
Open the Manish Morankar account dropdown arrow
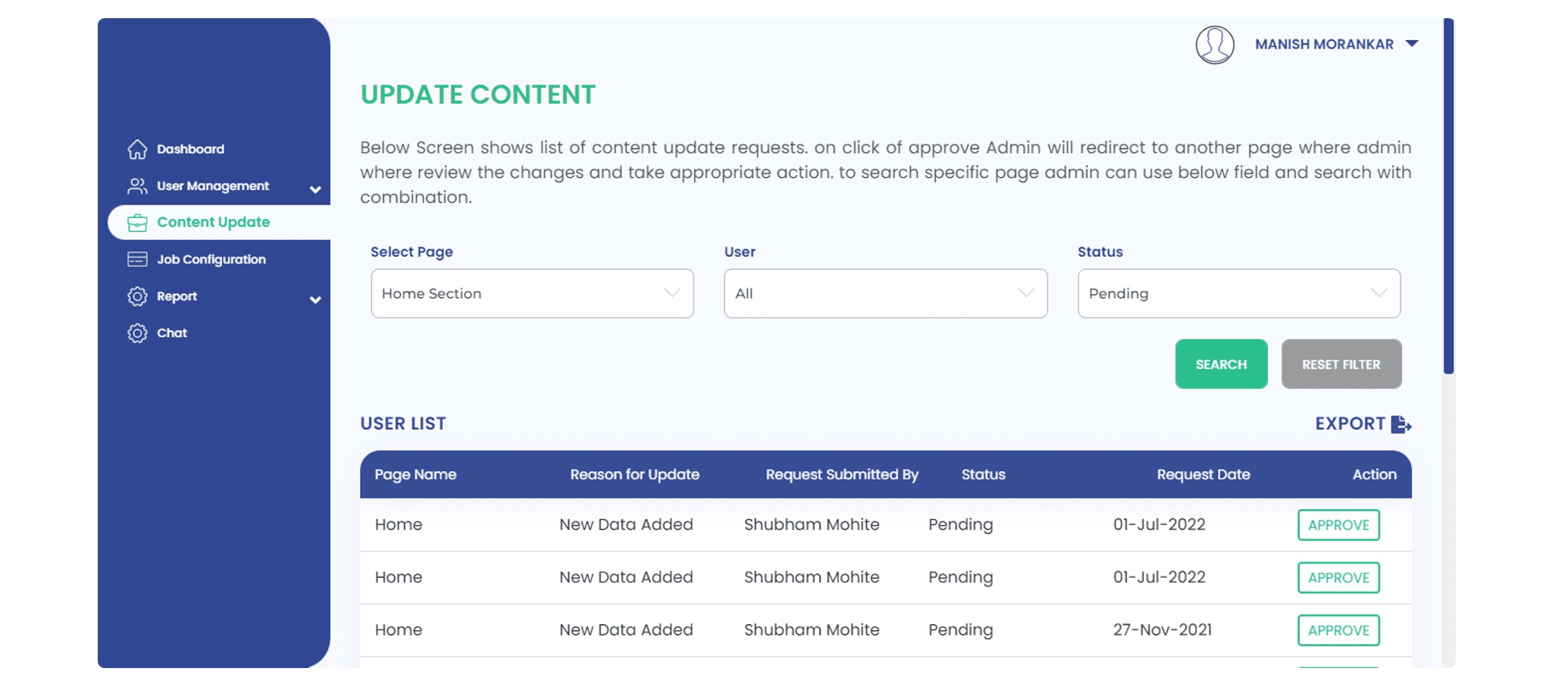1412,44
